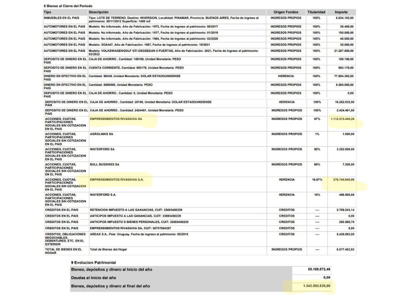Click the amount "6.577.453,93"
This screenshot has height=300, width=401.
point(345,249)
